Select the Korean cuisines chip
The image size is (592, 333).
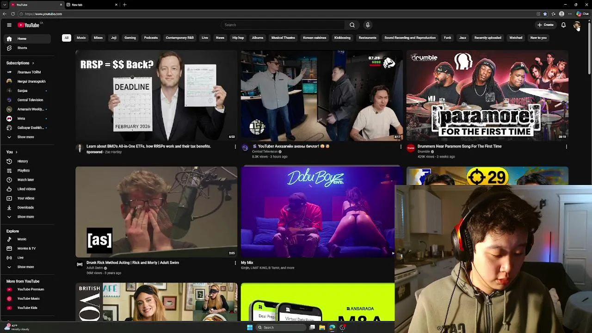[314, 38]
